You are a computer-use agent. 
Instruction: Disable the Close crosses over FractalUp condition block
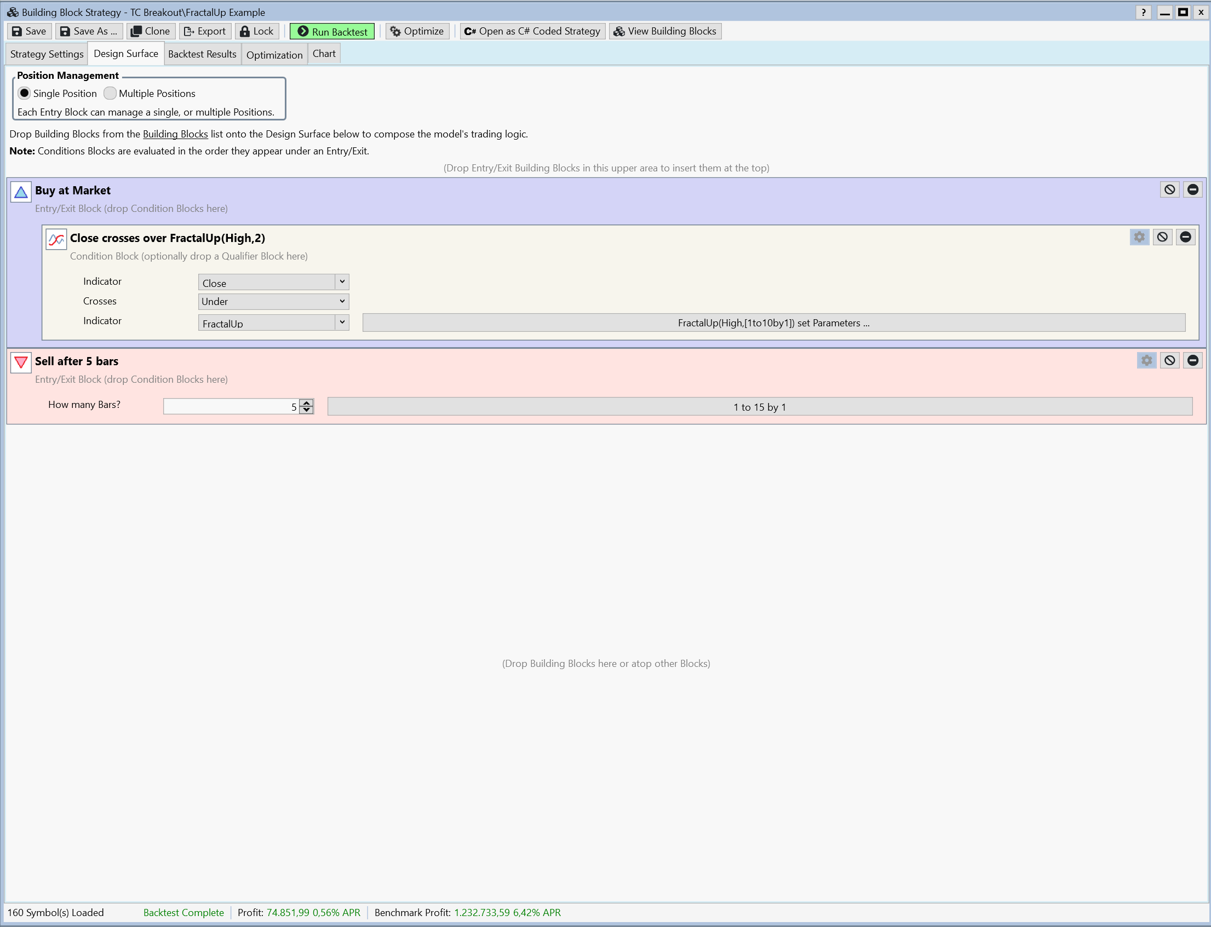(x=1162, y=237)
